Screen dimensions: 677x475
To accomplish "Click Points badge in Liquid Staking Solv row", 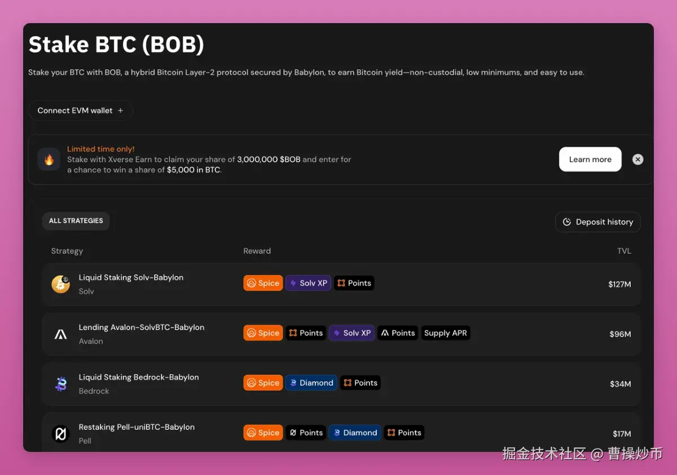I will click(354, 283).
